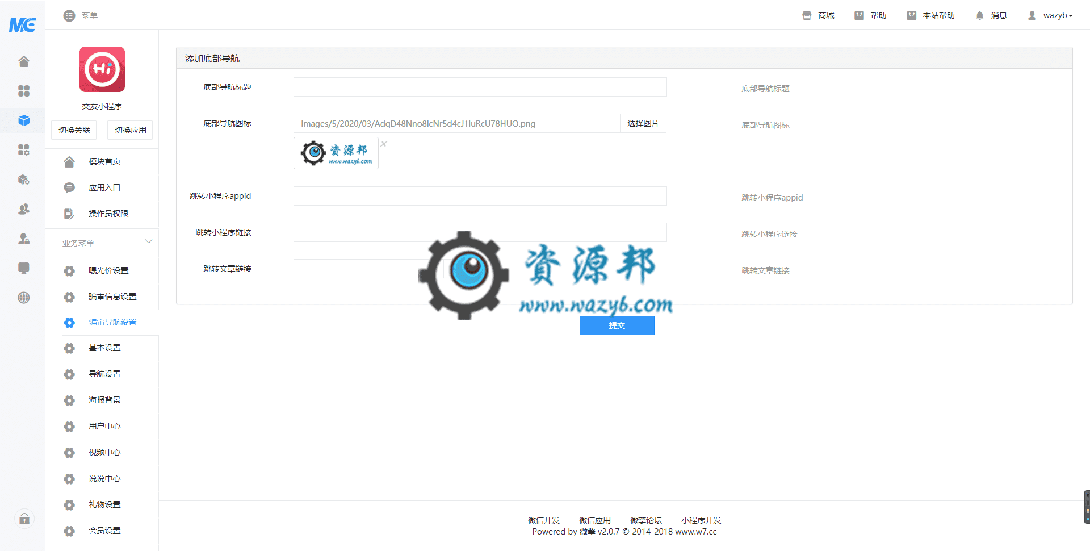Image resolution: width=1090 pixels, height=551 pixels.
Task: Click the gear icon beside 海报背景
Action: (69, 400)
